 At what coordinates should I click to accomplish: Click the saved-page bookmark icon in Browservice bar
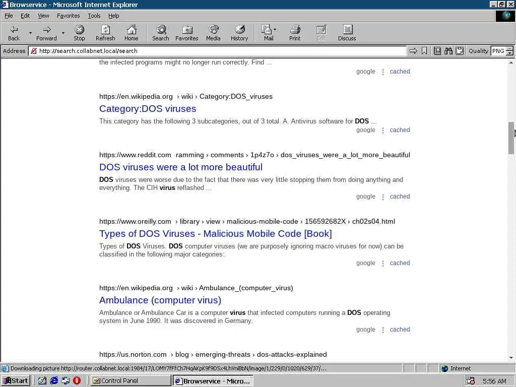pyautogui.click(x=437, y=51)
